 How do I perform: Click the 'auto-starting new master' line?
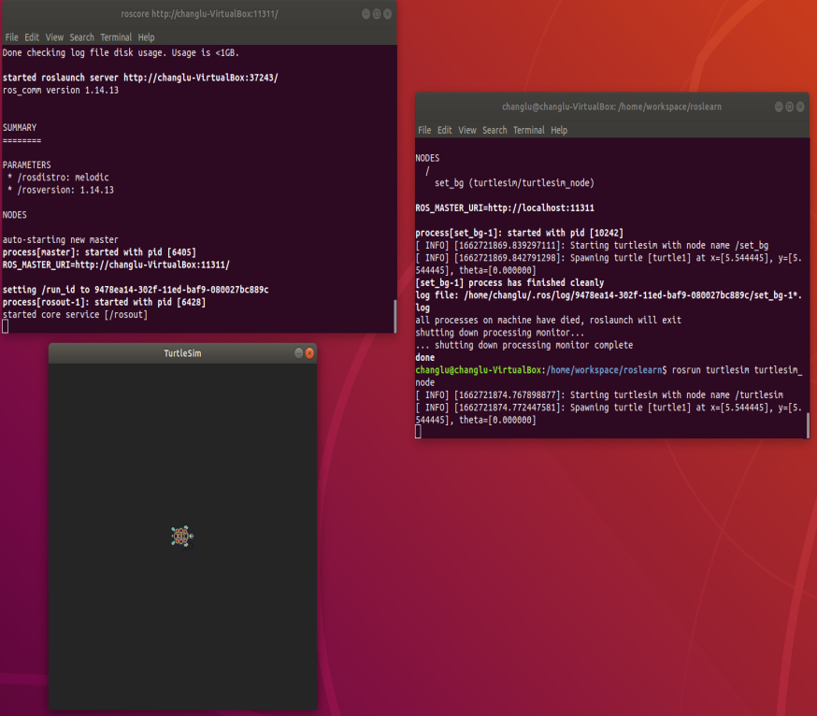coord(61,239)
